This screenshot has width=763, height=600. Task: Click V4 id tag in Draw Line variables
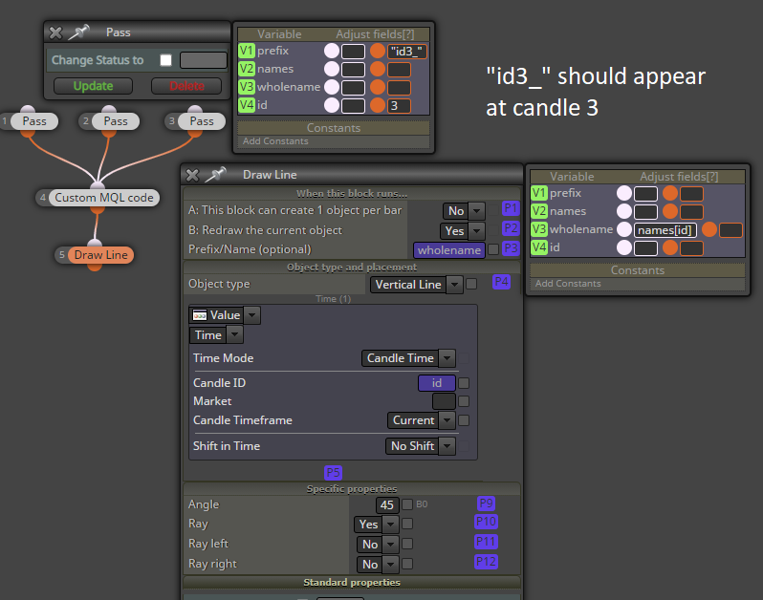[539, 247]
